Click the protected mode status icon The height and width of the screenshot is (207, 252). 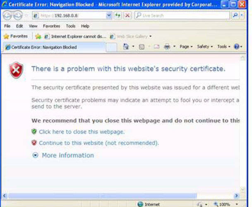[200, 205]
